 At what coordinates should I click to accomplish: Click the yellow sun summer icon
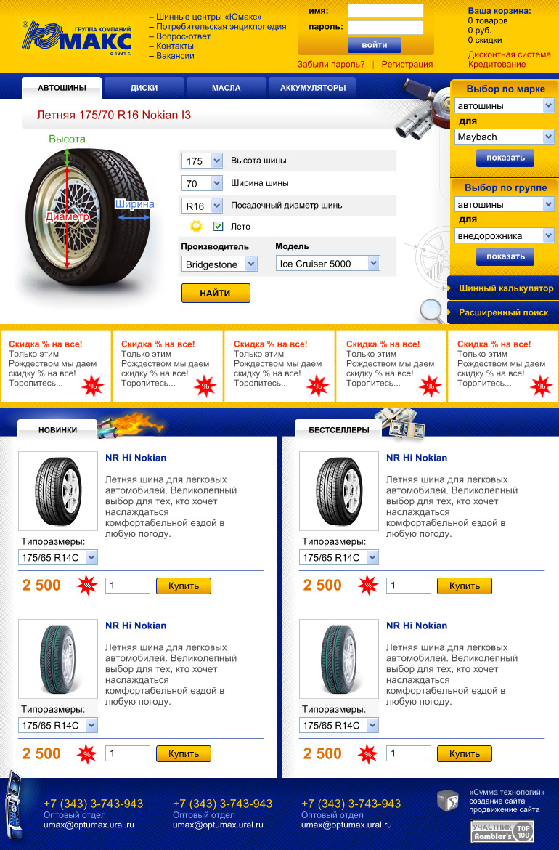[x=195, y=226]
